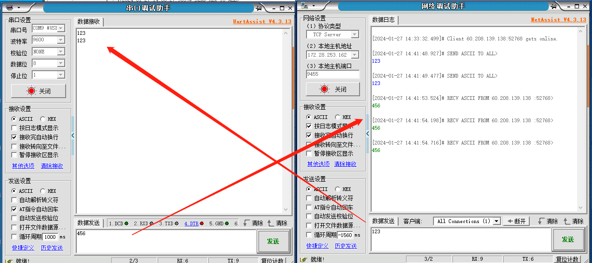592x263 pixels.
Task: Click 发送 in the serial assistant
Action: tap(273, 241)
